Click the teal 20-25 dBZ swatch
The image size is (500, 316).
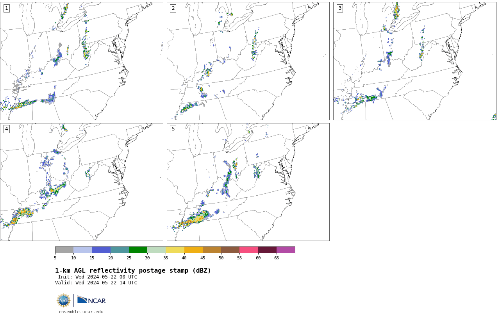point(120,250)
